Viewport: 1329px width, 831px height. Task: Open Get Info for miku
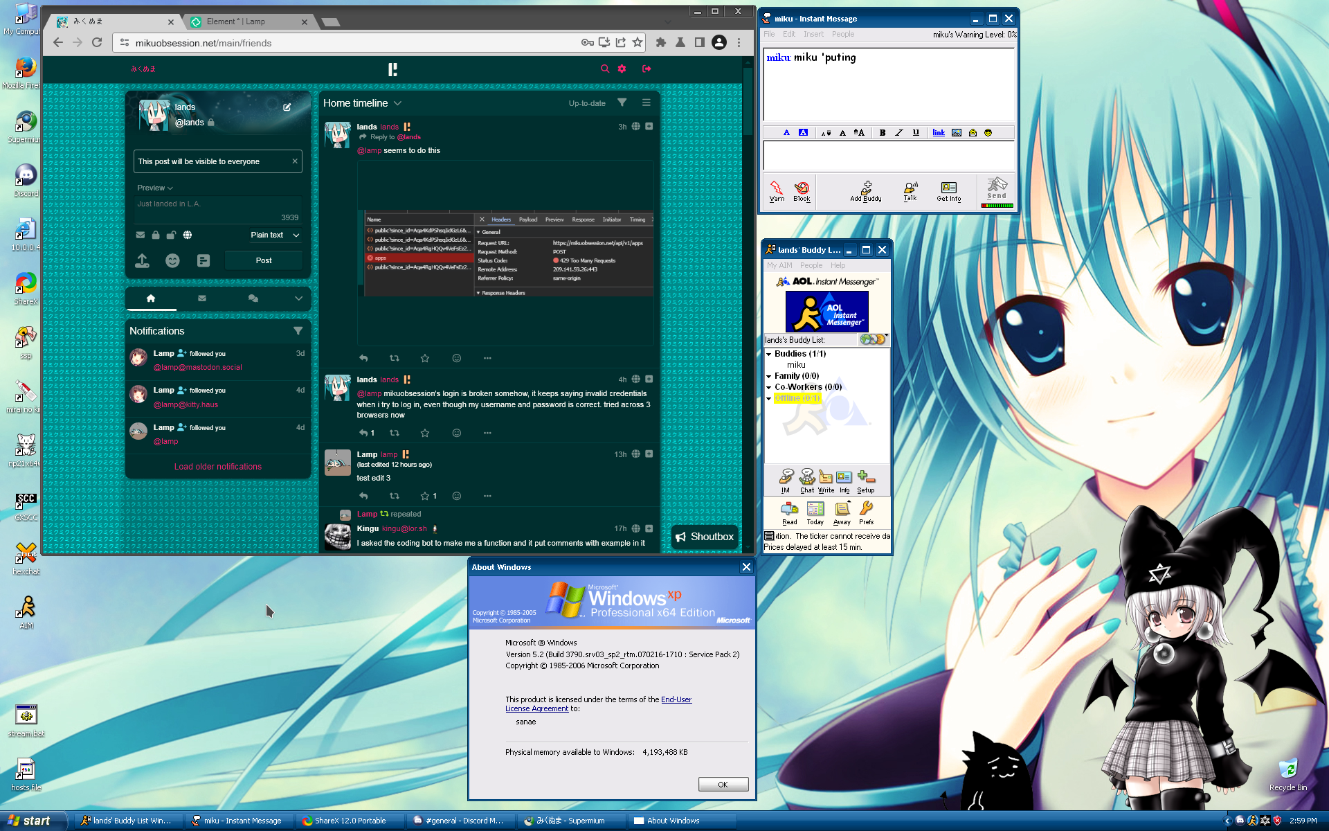(948, 190)
